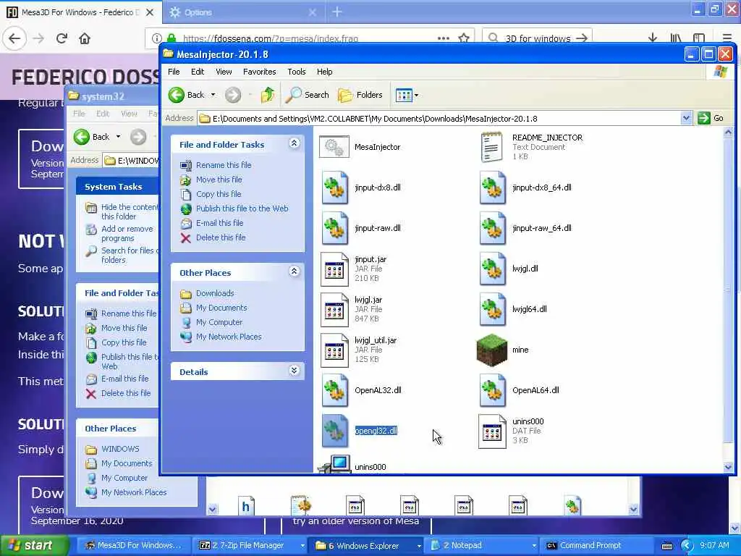Click Back in the system32 window

[x=92, y=137]
